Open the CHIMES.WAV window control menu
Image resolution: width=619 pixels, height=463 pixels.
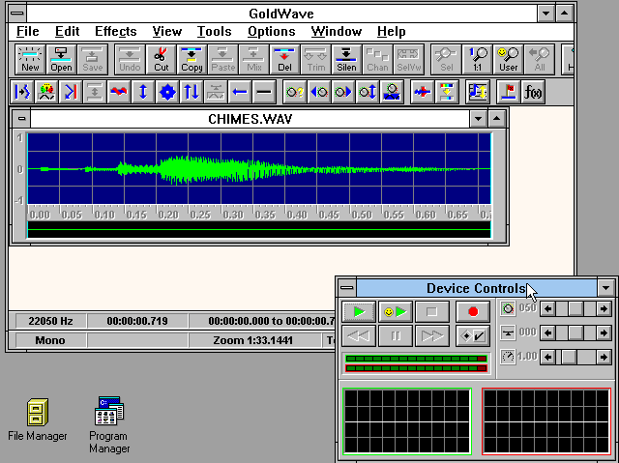21,118
